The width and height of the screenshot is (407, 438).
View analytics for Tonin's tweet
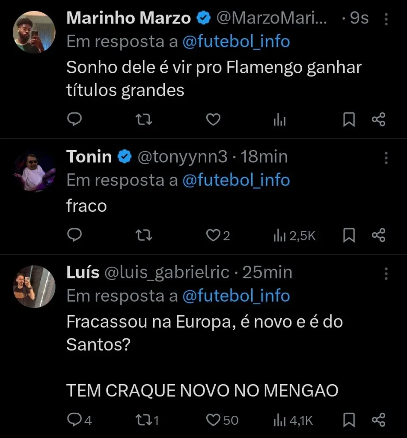pos(294,236)
